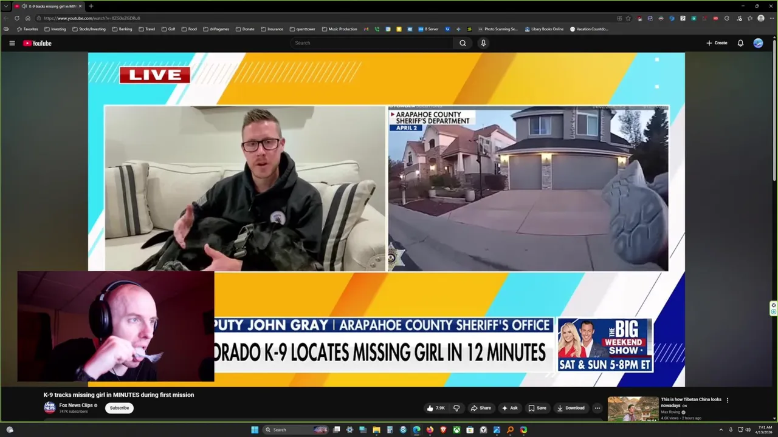Open the Investing bookmark folder
Viewport: 778px width, 437px height.
coord(55,29)
